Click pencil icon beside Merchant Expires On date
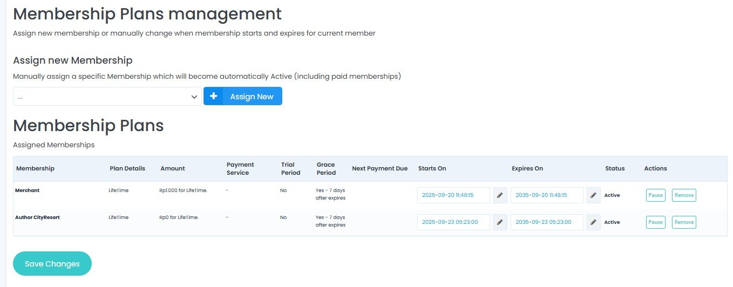The height and width of the screenshot is (287, 733). click(593, 195)
